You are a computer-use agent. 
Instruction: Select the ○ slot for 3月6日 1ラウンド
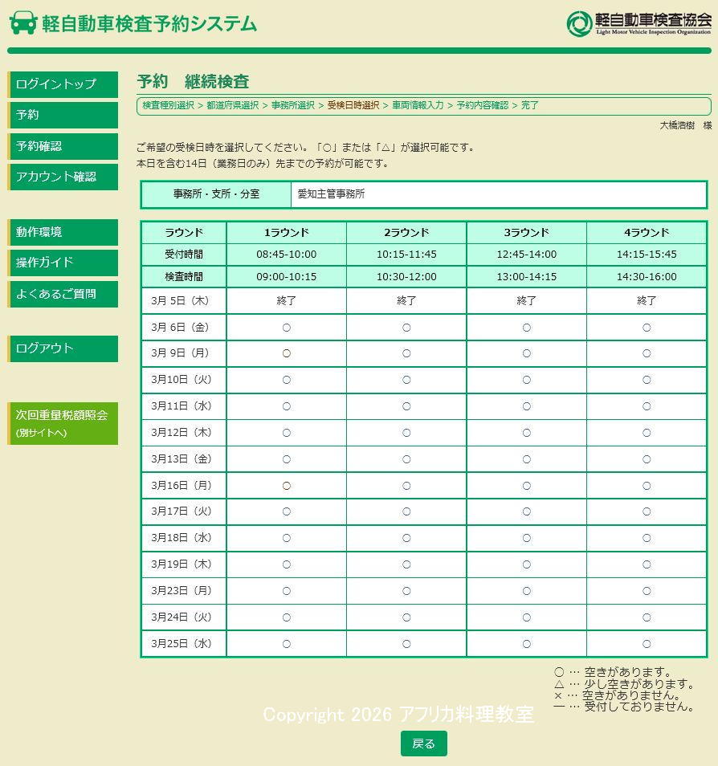(287, 328)
